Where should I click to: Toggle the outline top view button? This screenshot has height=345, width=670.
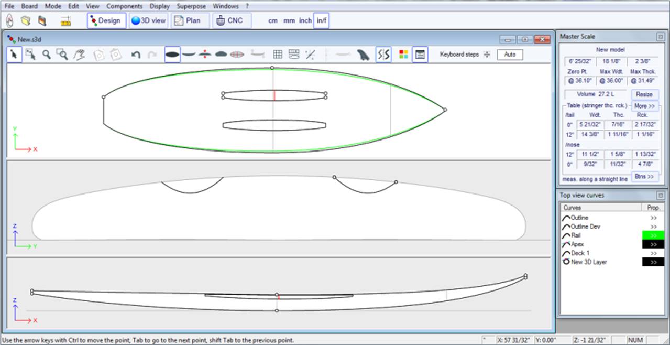coord(172,55)
